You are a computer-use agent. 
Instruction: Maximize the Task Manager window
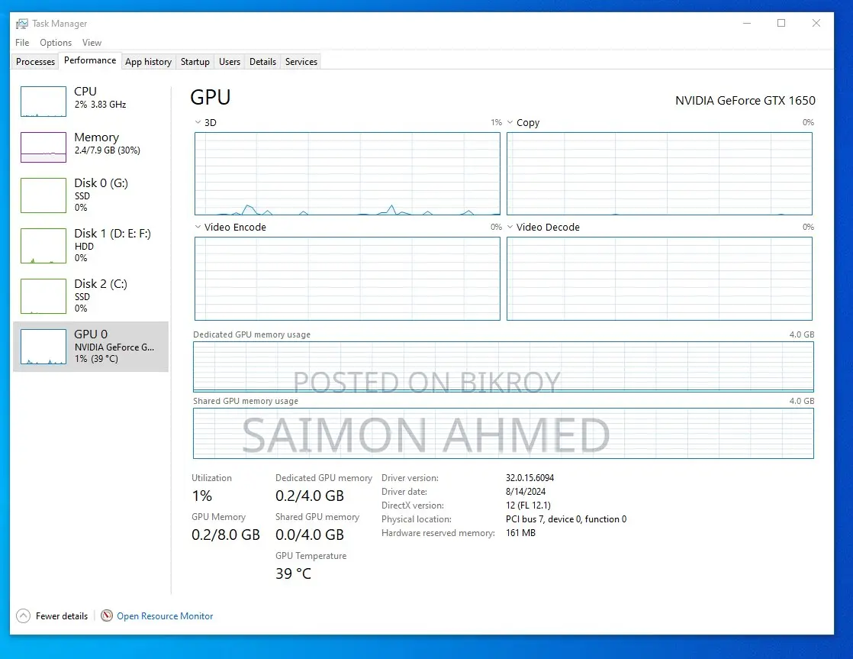click(781, 23)
